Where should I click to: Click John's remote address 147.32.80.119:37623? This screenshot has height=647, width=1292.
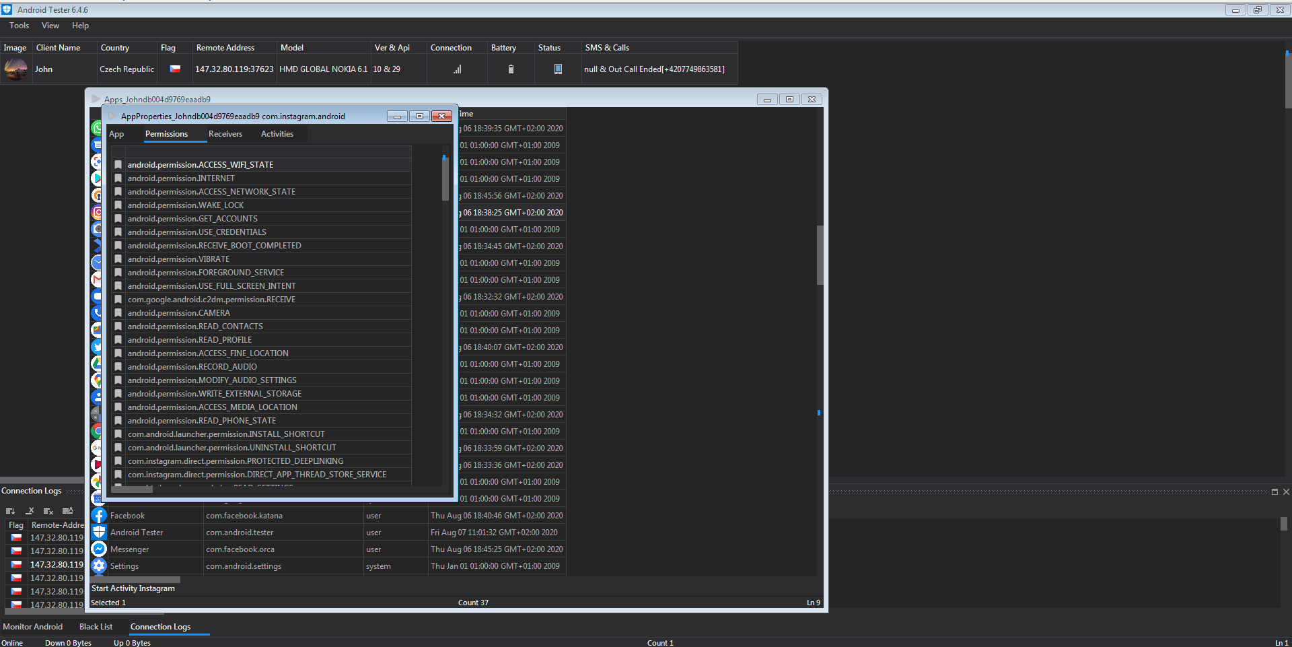point(234,69)
